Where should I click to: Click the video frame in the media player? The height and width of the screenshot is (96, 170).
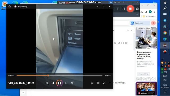[x=59, y=41]
